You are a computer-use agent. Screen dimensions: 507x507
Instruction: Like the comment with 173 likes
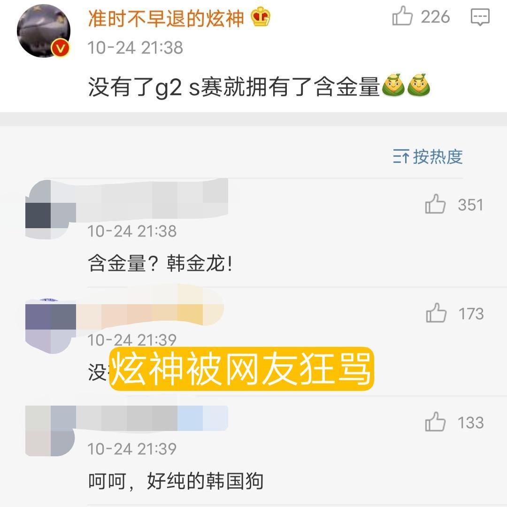[436, 313]
